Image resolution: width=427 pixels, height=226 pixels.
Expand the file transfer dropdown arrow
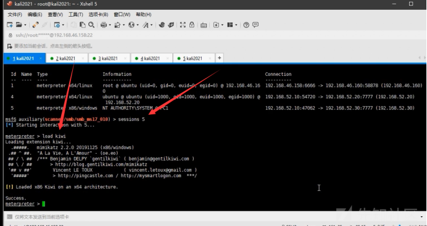123,25
